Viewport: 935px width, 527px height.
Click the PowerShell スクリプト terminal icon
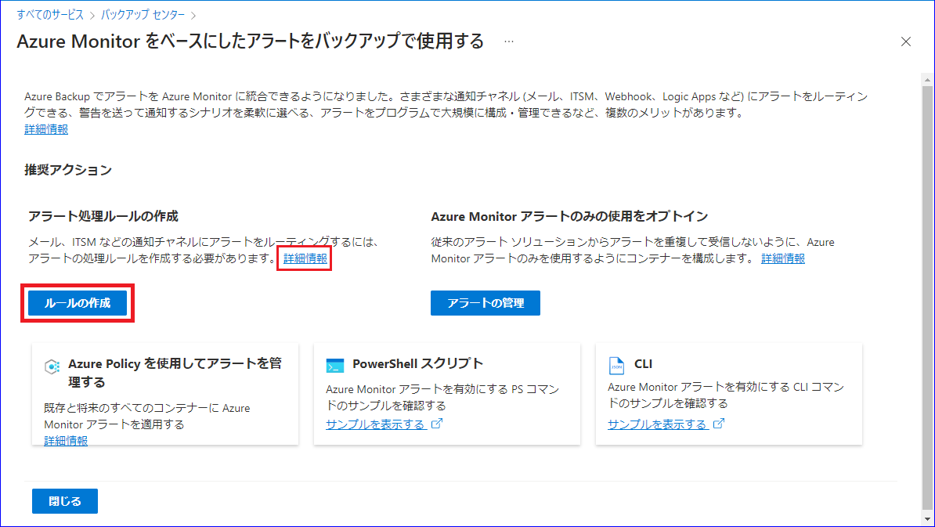[x=335, y=366]
